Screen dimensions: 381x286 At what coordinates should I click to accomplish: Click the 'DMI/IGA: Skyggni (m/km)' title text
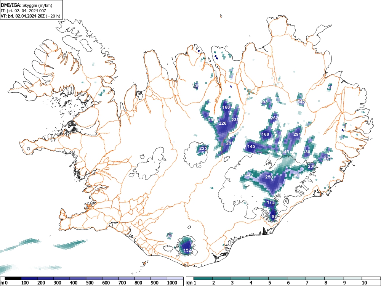point(27,5)
